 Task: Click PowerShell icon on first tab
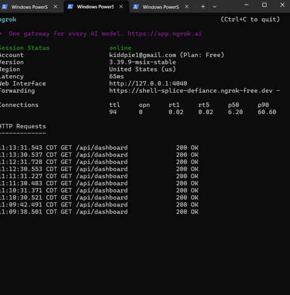point(5,7)
